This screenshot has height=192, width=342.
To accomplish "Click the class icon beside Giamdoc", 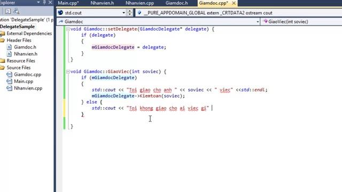I will [61, 21].
